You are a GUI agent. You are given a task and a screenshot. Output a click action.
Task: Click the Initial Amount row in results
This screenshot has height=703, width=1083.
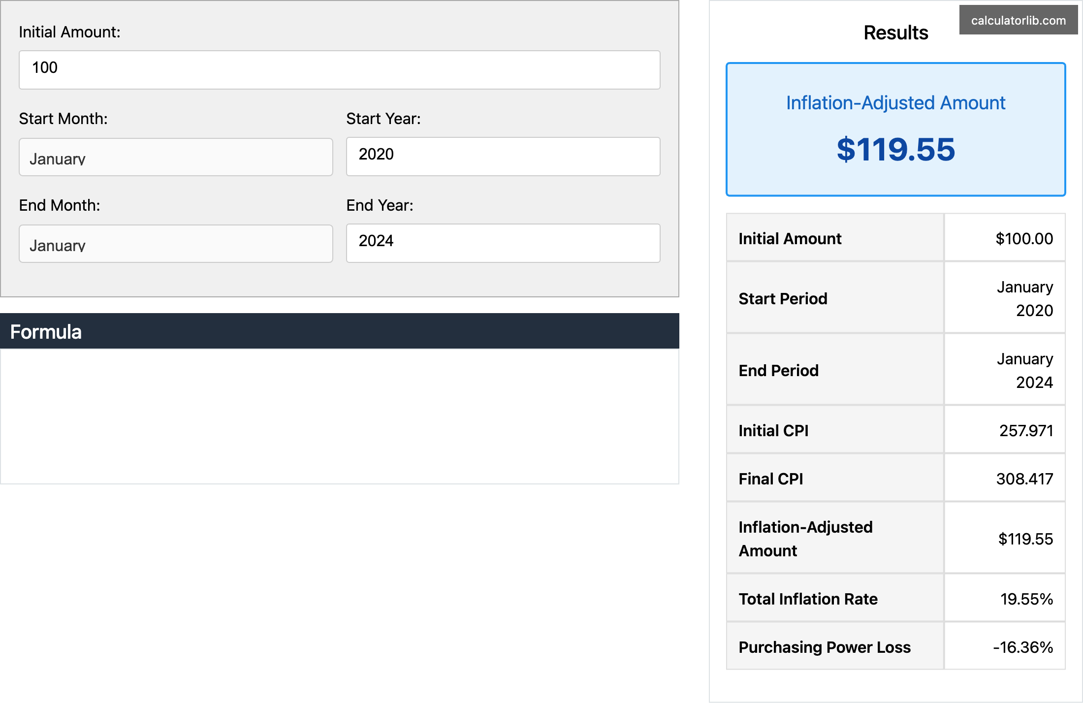coord(895,238)
